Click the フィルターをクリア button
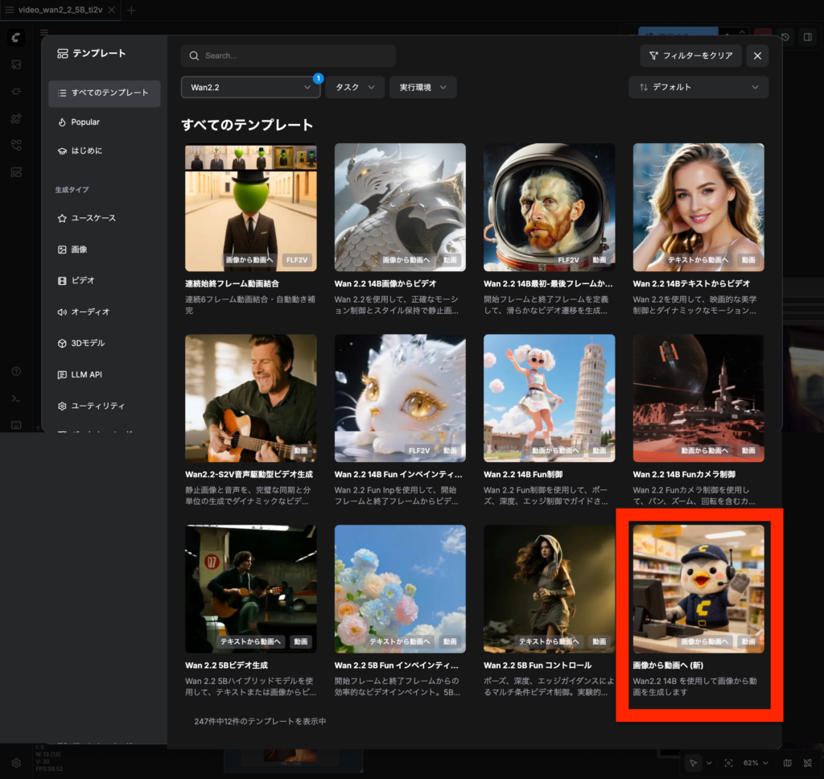Viewport: 824px width, 779px height. [690, 56]
